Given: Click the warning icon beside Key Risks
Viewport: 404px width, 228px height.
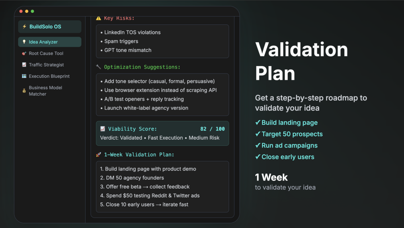Looking at the screenshot, I should [98, 18].
